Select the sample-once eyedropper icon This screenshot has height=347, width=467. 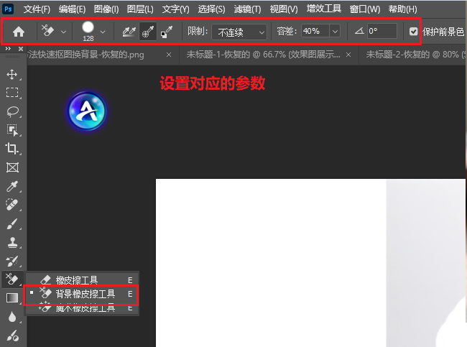(x=148, y=32)
